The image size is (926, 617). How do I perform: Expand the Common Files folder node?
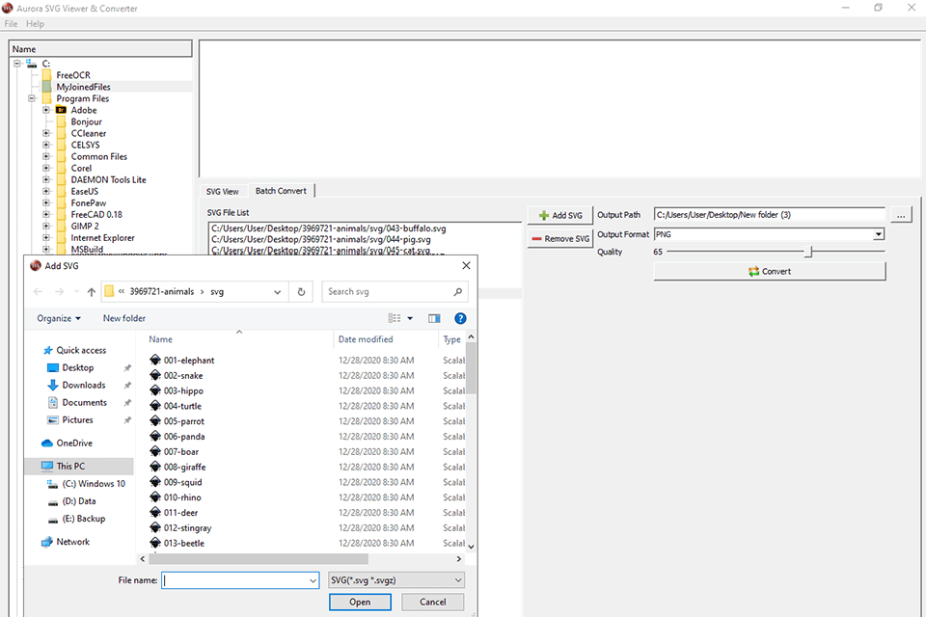pyautogui.click(x=46, y=156)
